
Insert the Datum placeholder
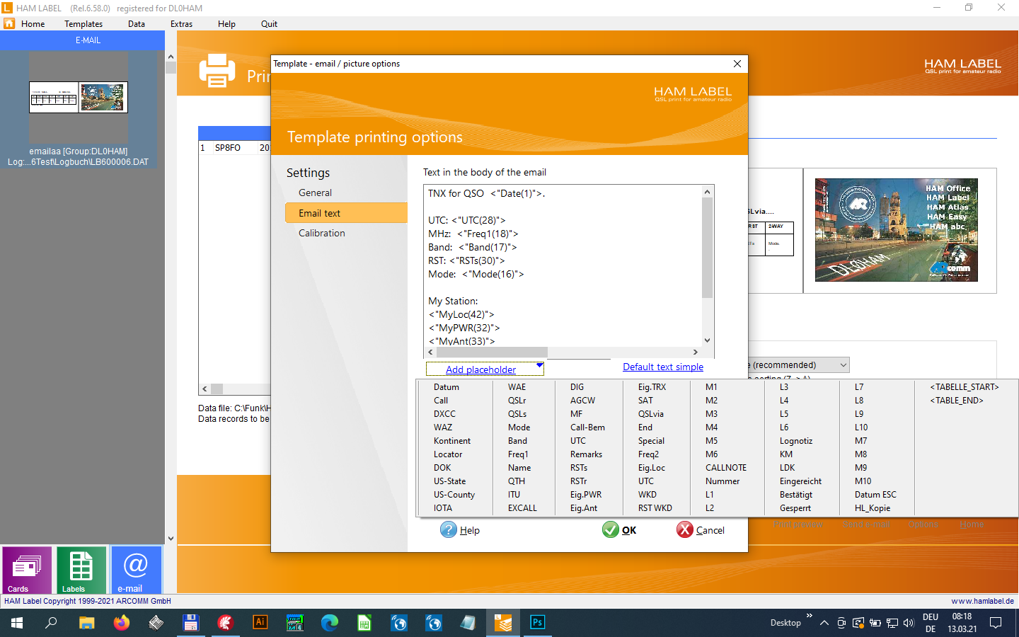[x=446, y=387]
